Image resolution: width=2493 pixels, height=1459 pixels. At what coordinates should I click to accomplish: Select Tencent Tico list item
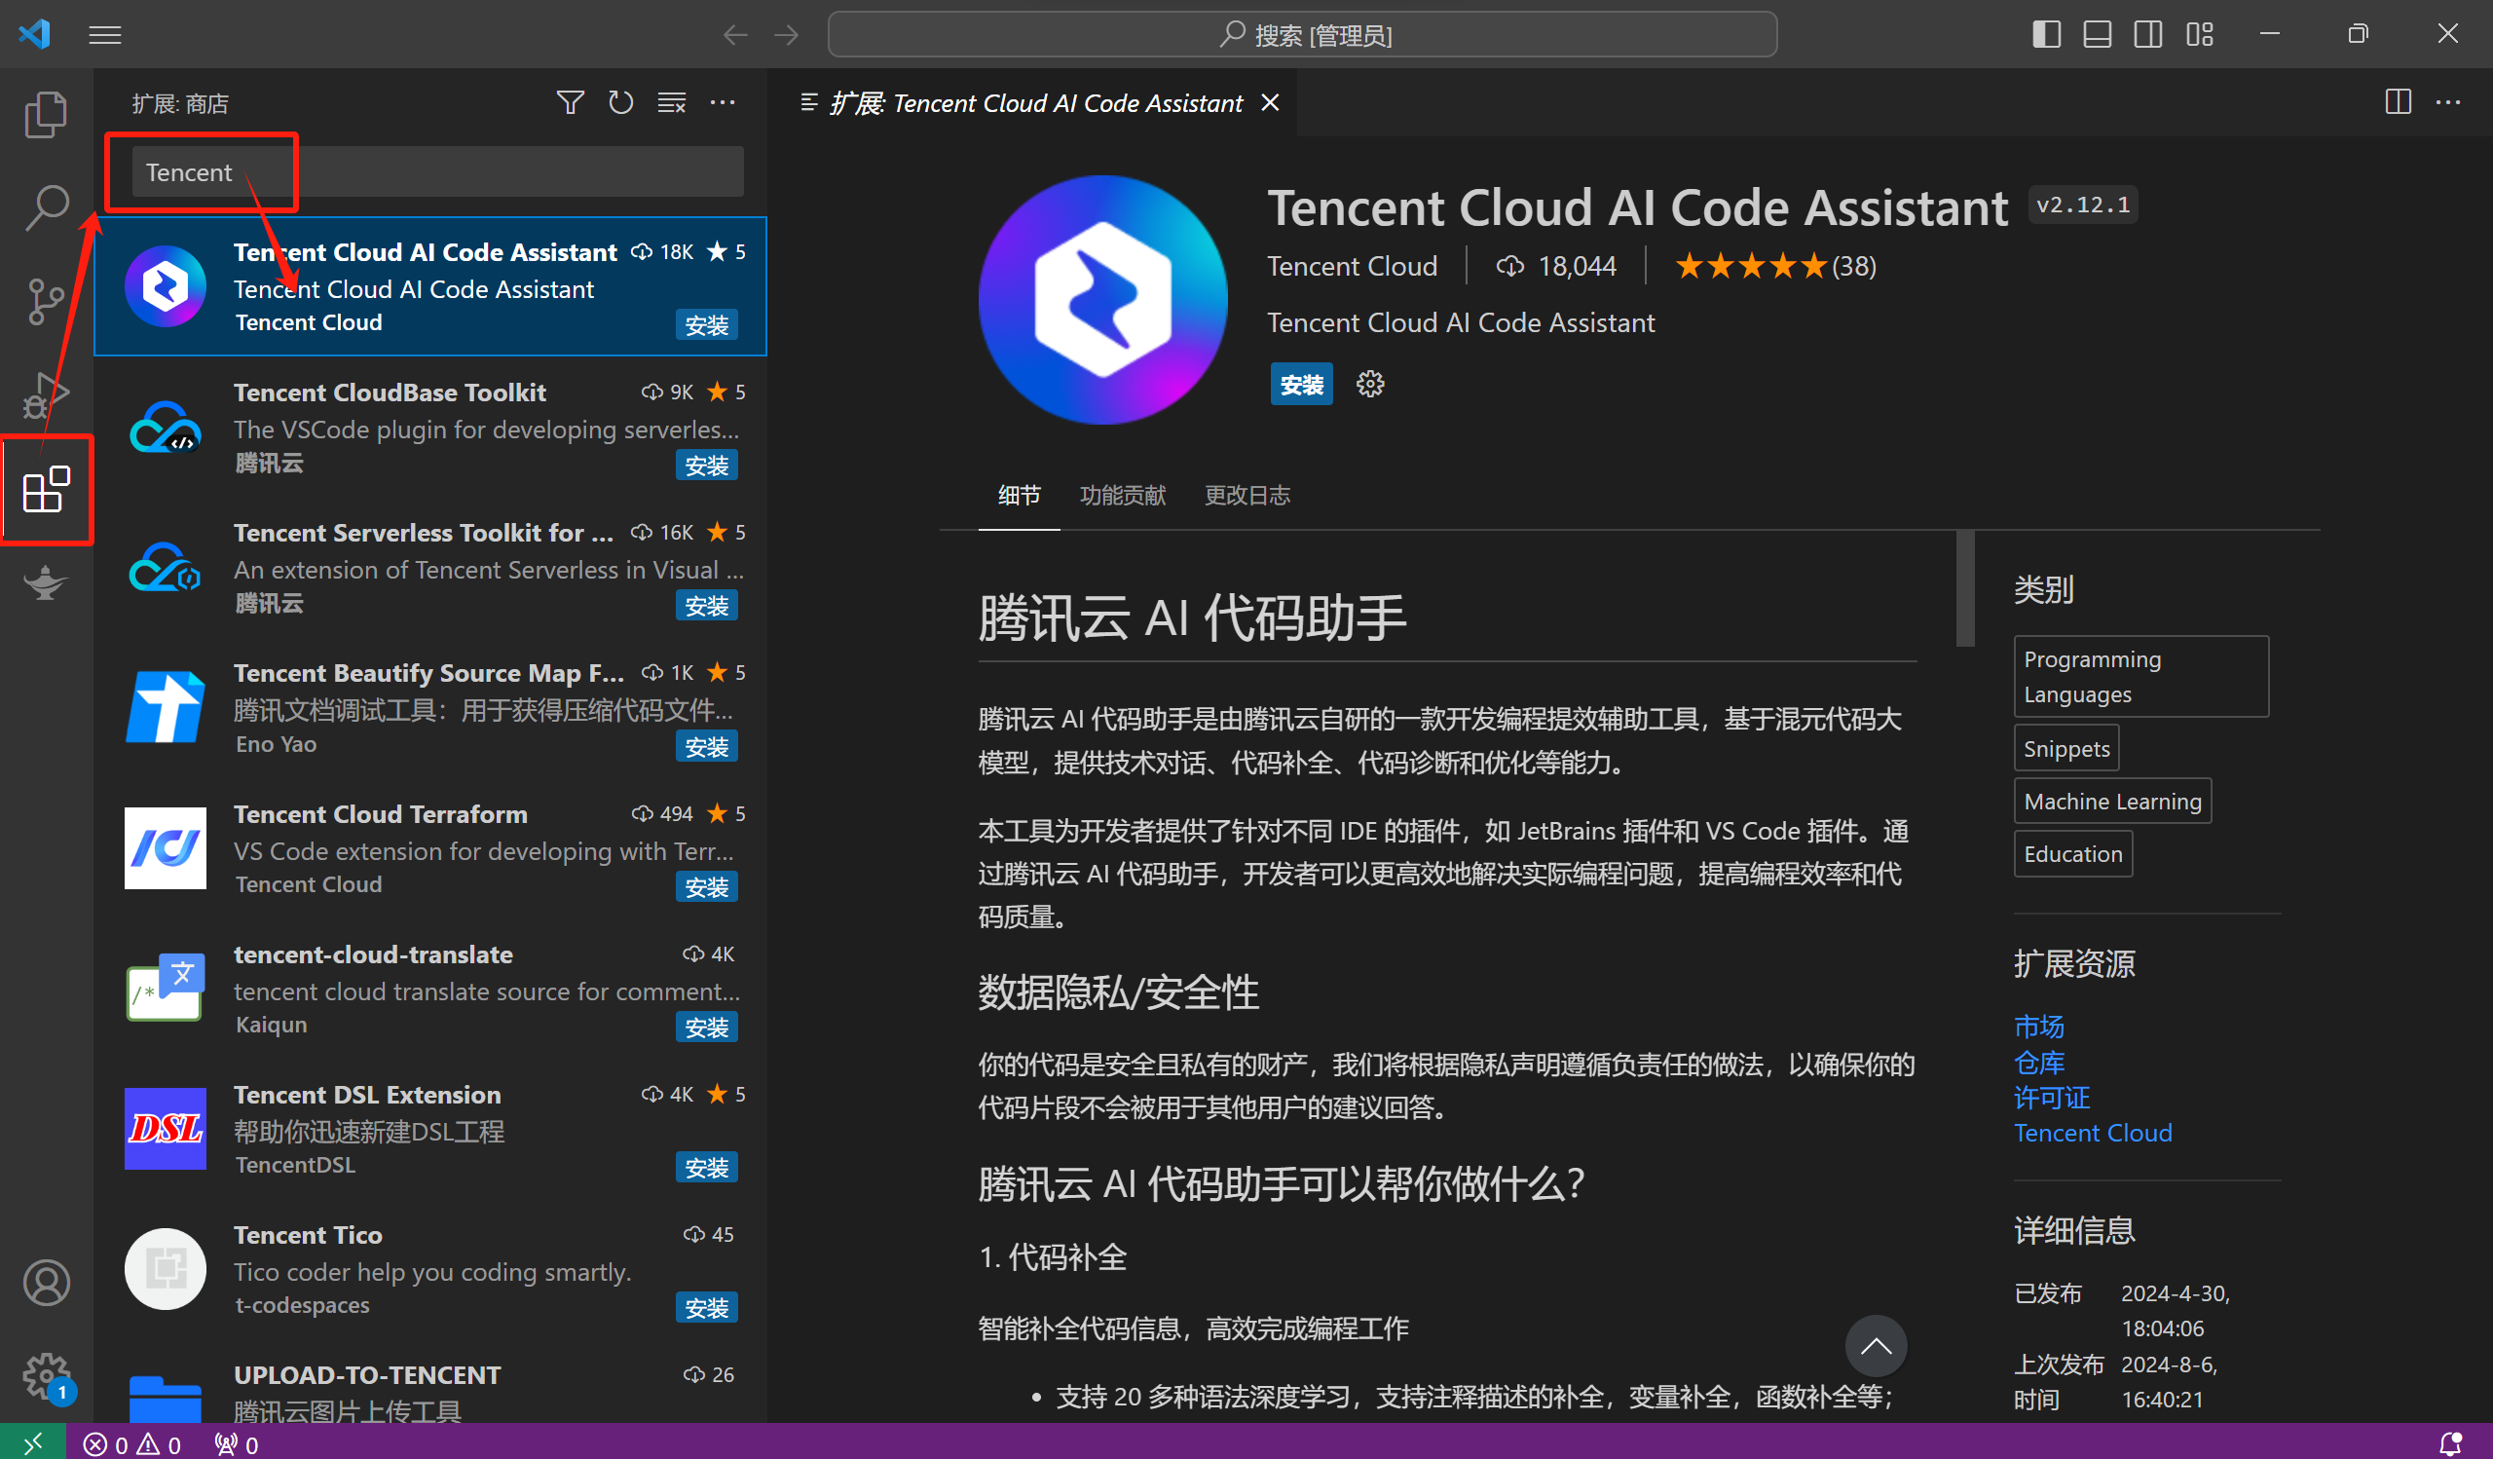(430, 1270)
